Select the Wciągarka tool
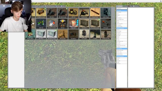This screenshot has width=162, height=91. pos(122,25)
